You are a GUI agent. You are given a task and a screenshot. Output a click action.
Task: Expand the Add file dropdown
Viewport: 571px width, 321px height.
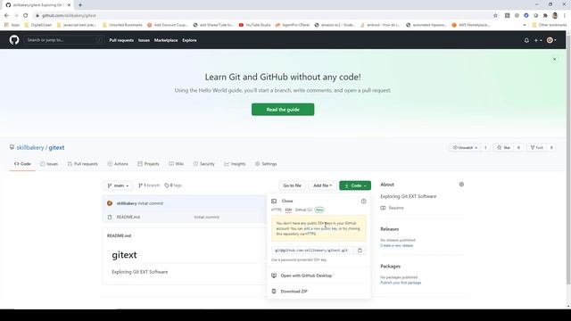(323, 185)
